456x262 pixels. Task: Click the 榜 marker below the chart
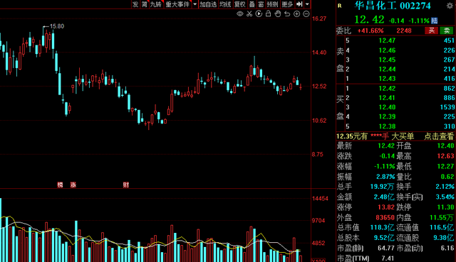click(x=60, y=185)
